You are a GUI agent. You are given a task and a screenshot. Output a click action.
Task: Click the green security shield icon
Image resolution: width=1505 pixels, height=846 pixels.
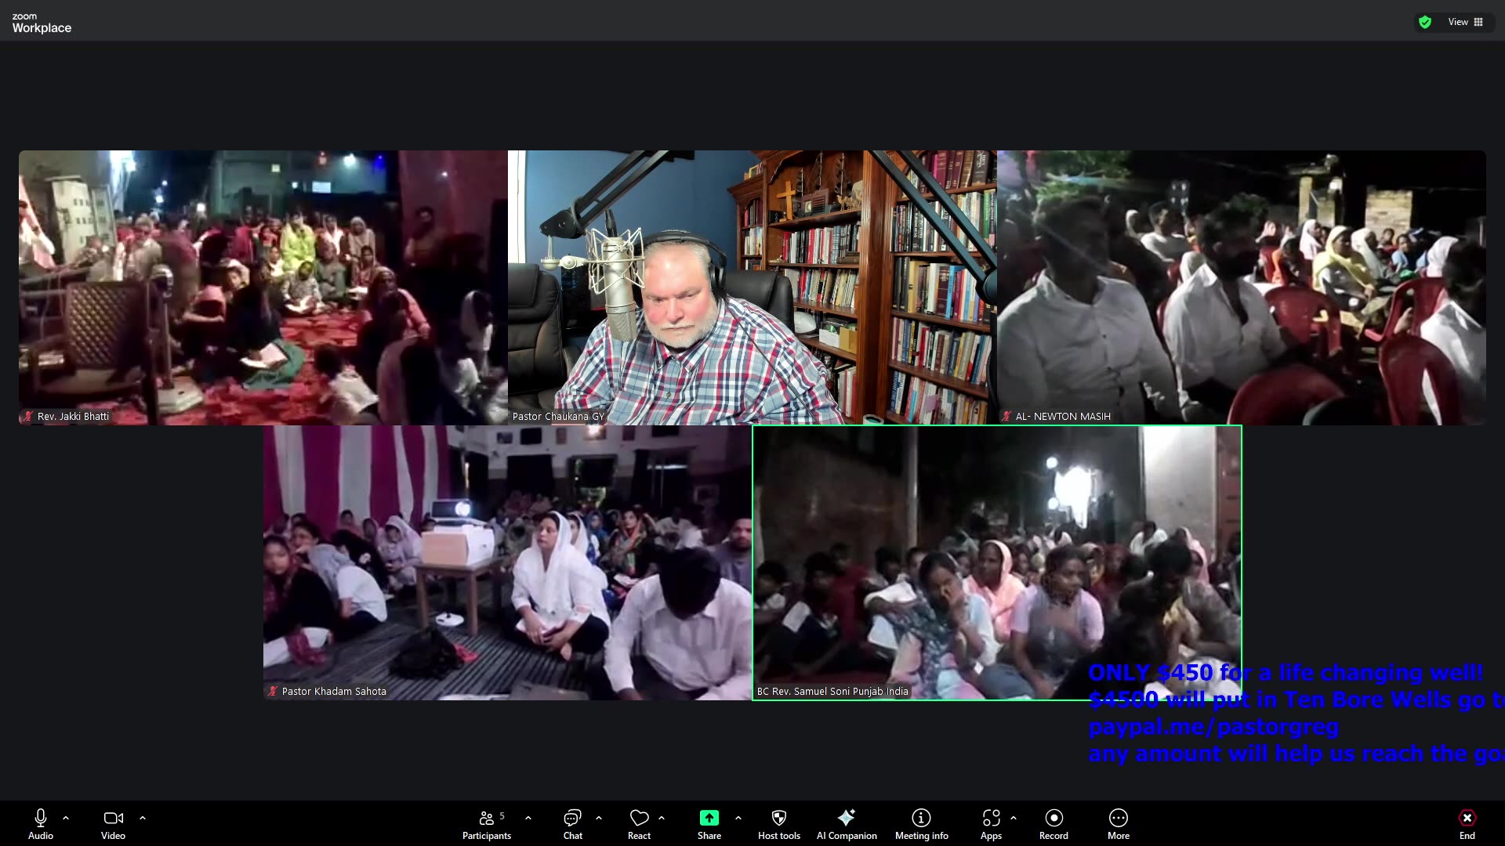(x=1424, y=22)
